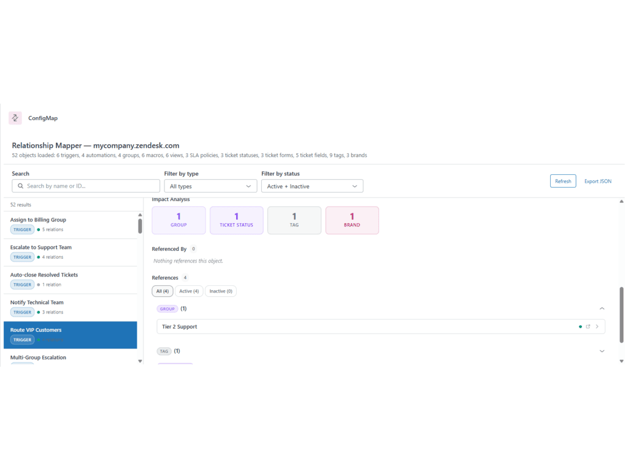Select the Active (4) references filter
628x471 pixels.
pos(189,291)
